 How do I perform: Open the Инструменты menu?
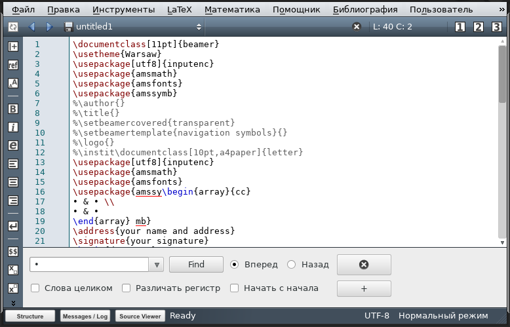[124, 10]
